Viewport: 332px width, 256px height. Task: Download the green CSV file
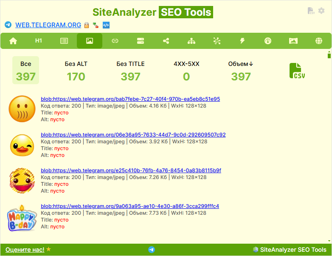pos(297,71)
